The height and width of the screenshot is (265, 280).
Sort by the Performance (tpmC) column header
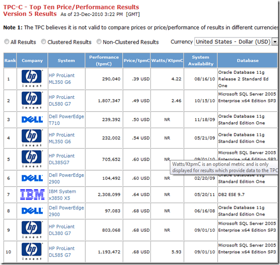tap(104, 60)
